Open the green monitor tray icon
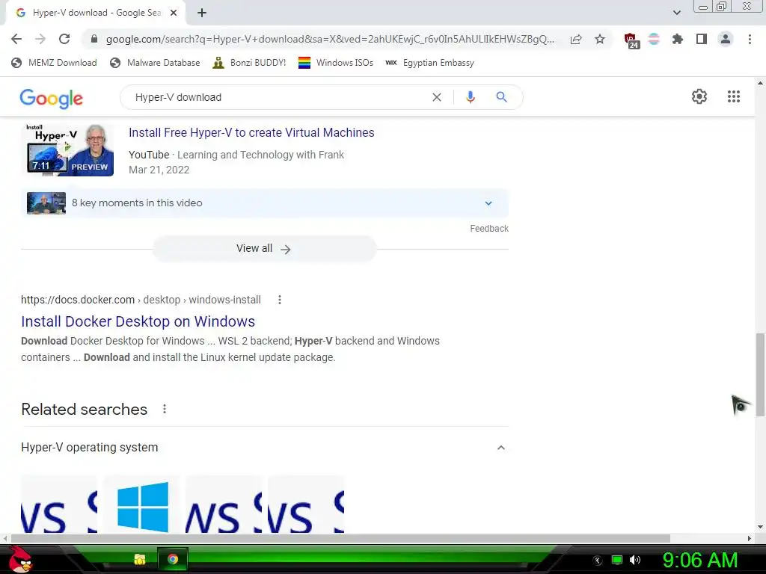 click(617, 560)
